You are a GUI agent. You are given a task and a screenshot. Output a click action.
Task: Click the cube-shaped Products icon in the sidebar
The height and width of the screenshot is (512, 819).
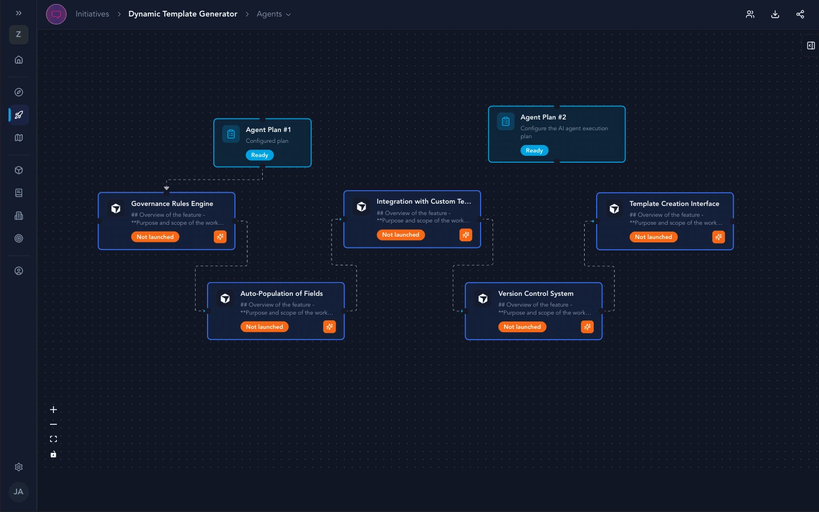pos(19,170)
